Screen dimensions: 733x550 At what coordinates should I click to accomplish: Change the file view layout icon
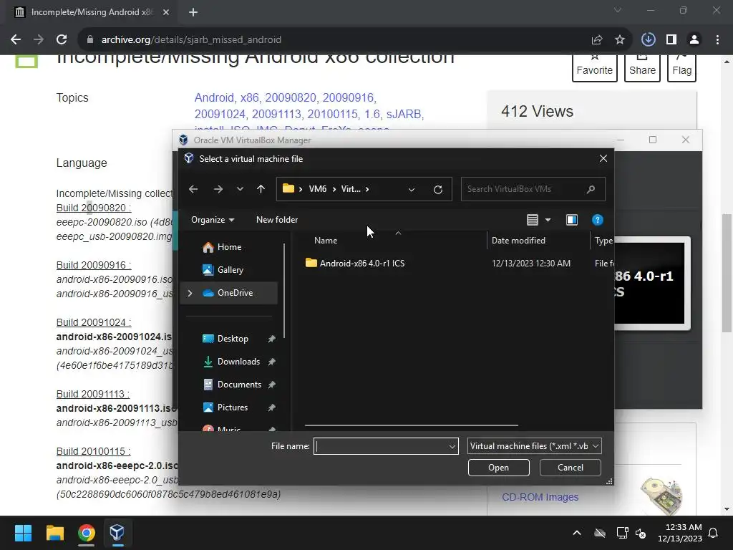click(533, 220)
